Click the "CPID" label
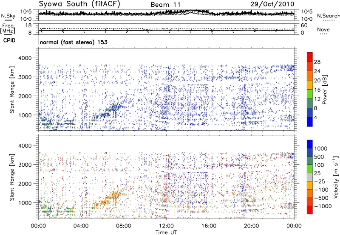This screenshot has width=340, height=235. [9, 40]
